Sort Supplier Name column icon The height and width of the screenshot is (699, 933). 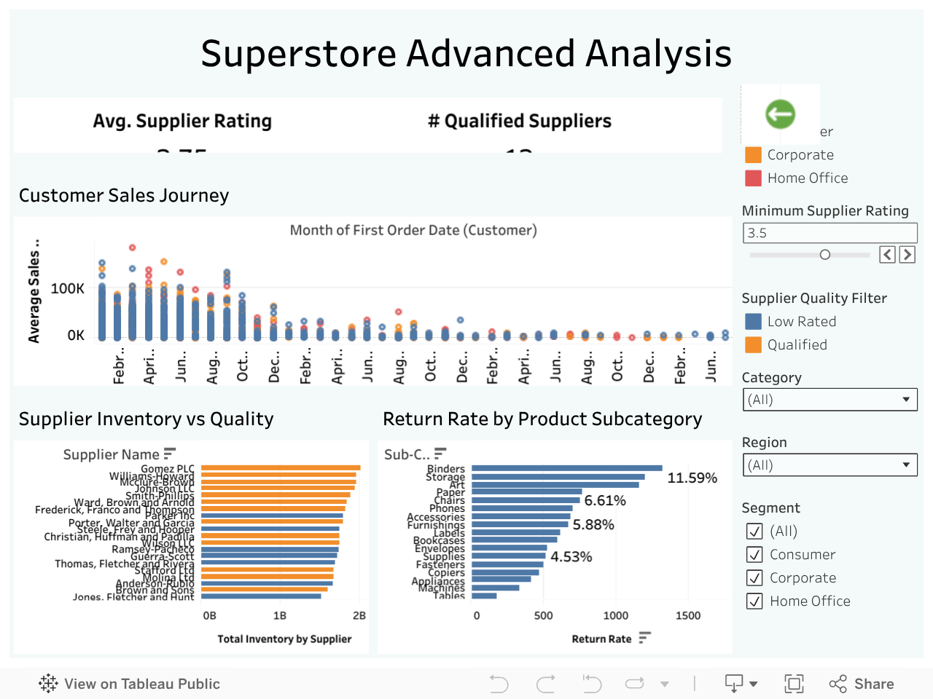(170, 454)
